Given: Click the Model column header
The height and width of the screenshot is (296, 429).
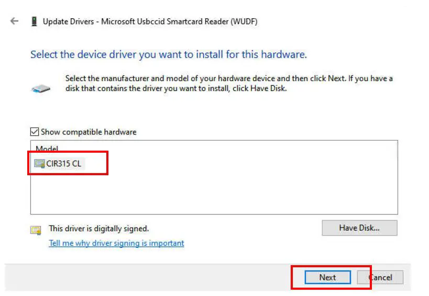Looking at the screenshot, I should tap(47, 149).
